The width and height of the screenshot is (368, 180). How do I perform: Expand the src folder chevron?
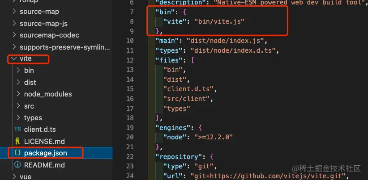(18, 106)
